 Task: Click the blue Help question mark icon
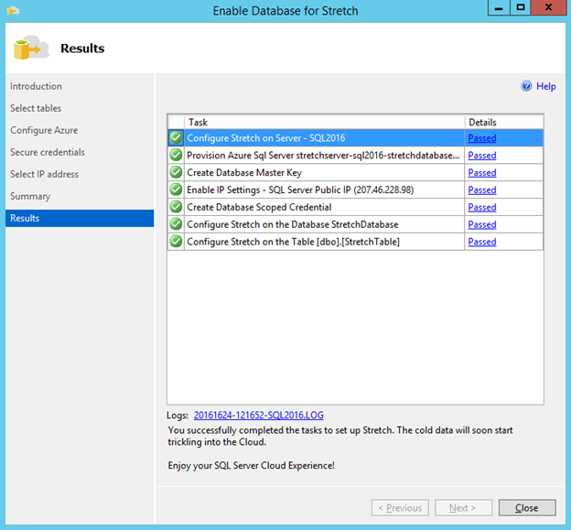coord(526,86)
